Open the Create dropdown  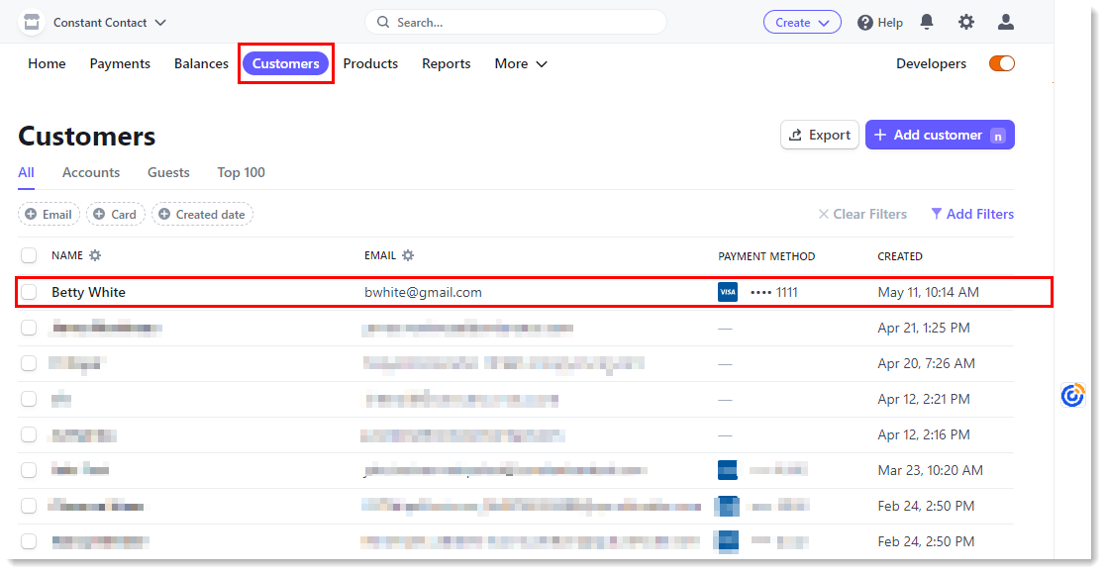click(802, 23)
